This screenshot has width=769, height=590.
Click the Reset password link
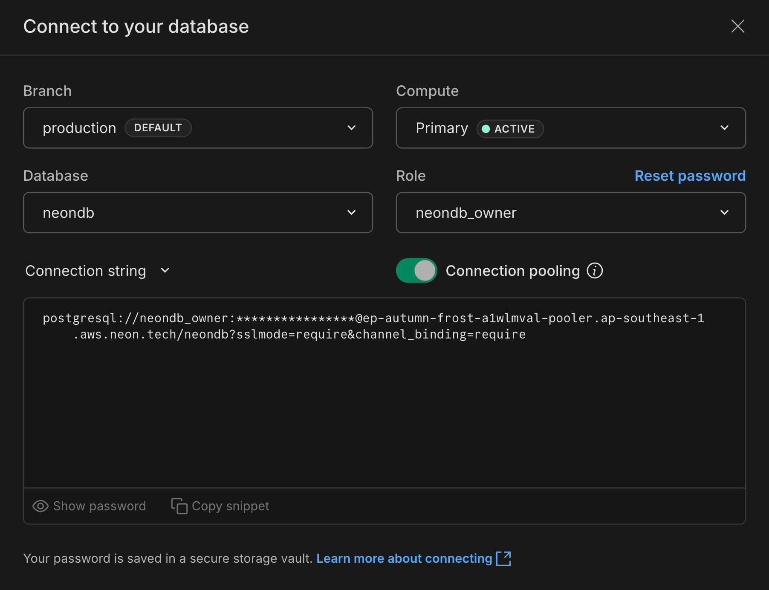690,176
